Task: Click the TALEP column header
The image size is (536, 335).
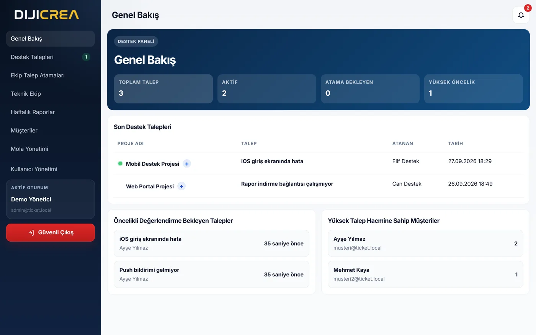Action: click(249, 144)
